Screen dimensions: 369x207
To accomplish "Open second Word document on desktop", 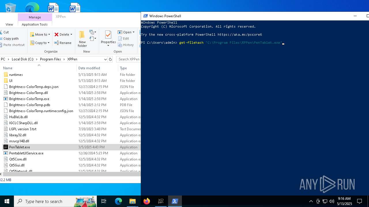I will (x=74, y=7).
